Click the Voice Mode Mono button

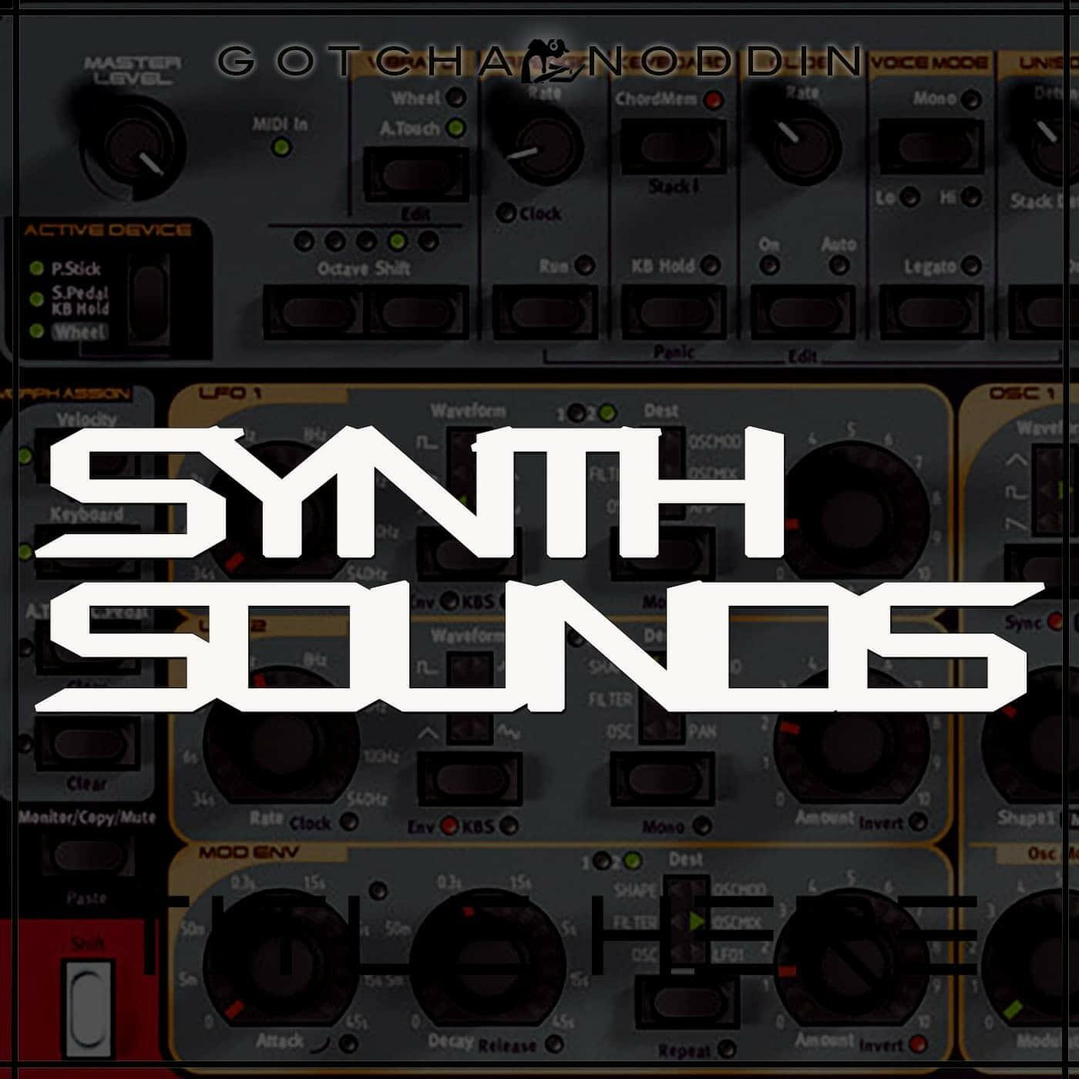pos(930,146)
